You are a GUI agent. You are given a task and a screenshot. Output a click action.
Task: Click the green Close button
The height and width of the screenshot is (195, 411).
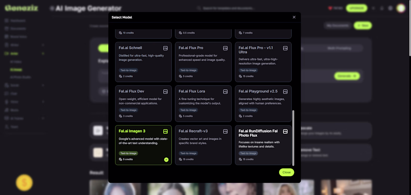pos(287,173)
